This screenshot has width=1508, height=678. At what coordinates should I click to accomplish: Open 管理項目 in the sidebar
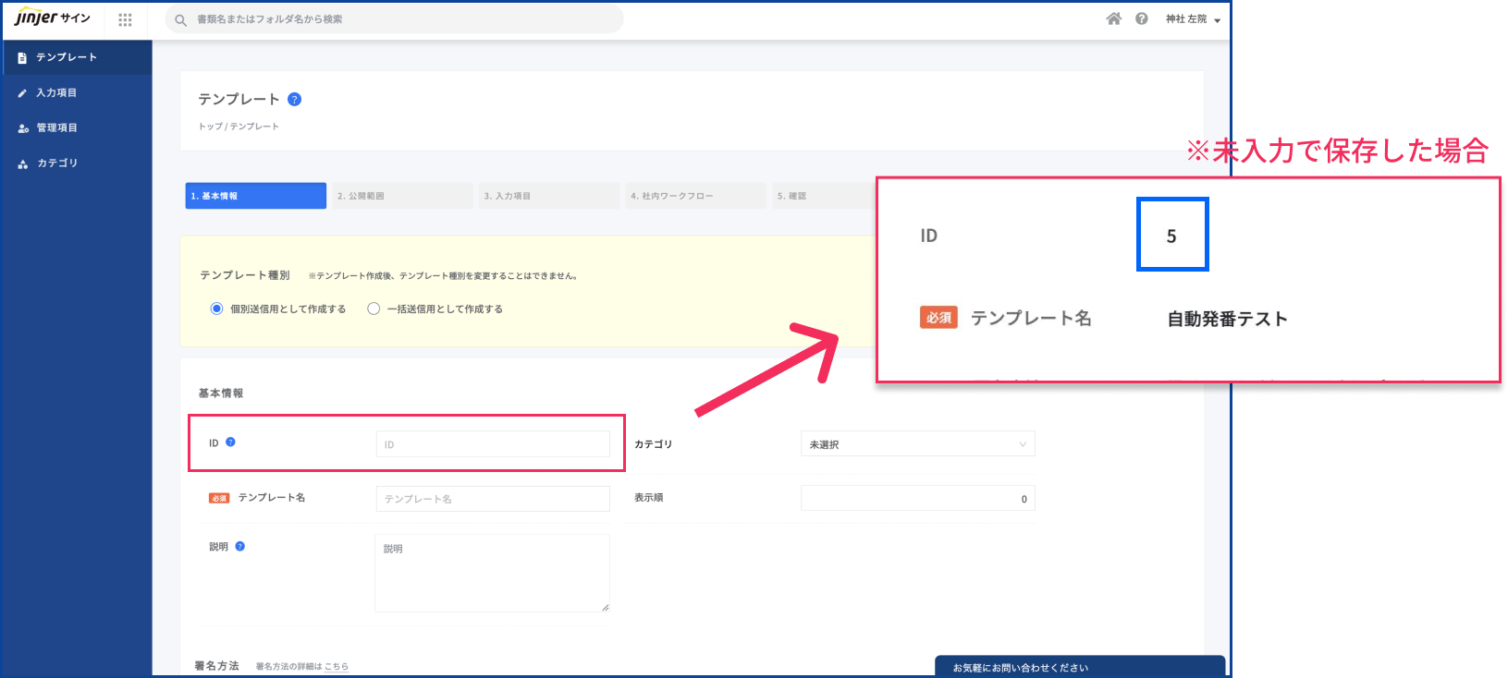(x=56, y=127)
